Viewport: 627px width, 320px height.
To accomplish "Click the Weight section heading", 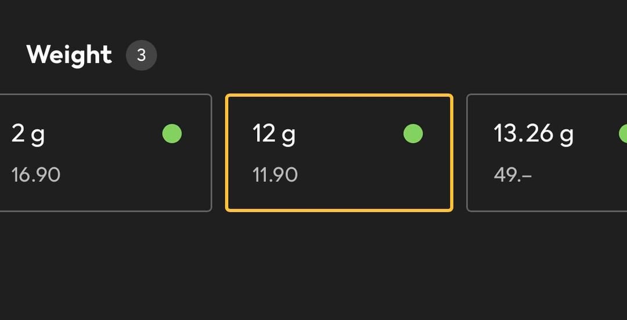I will click(69, 55).
